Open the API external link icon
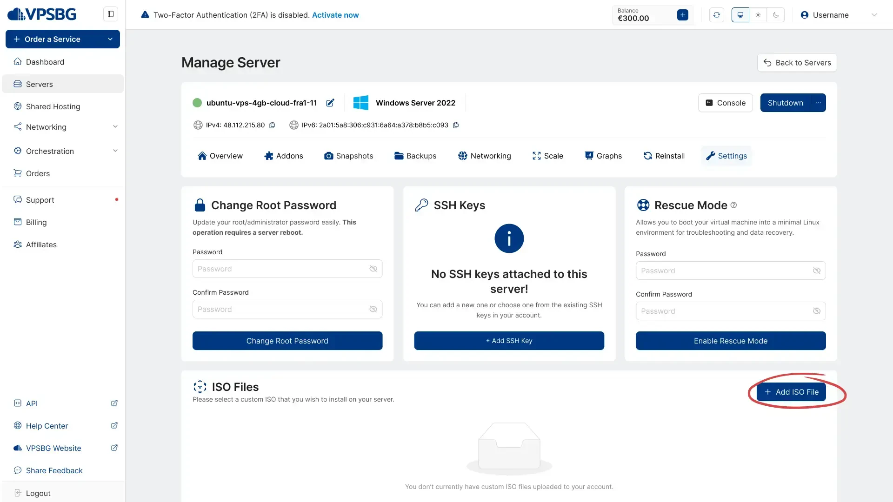 114,403
